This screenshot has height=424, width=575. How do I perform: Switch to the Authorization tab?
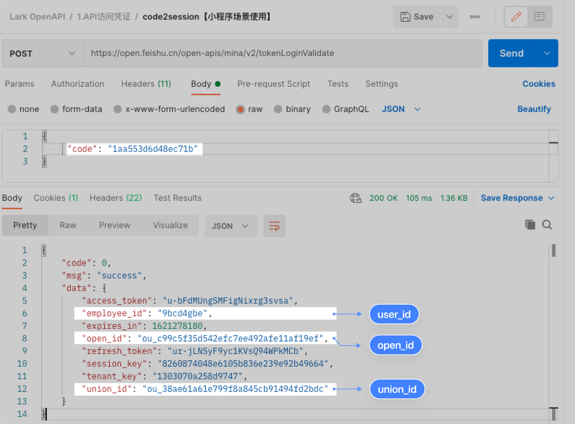(77, 84)
